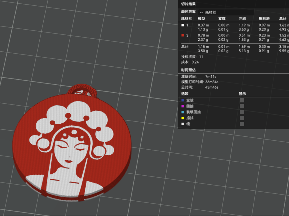This screenshot has width=289, height=216.
Task: Click filament 1 model length 0.37 m
Action: point(203,25)
